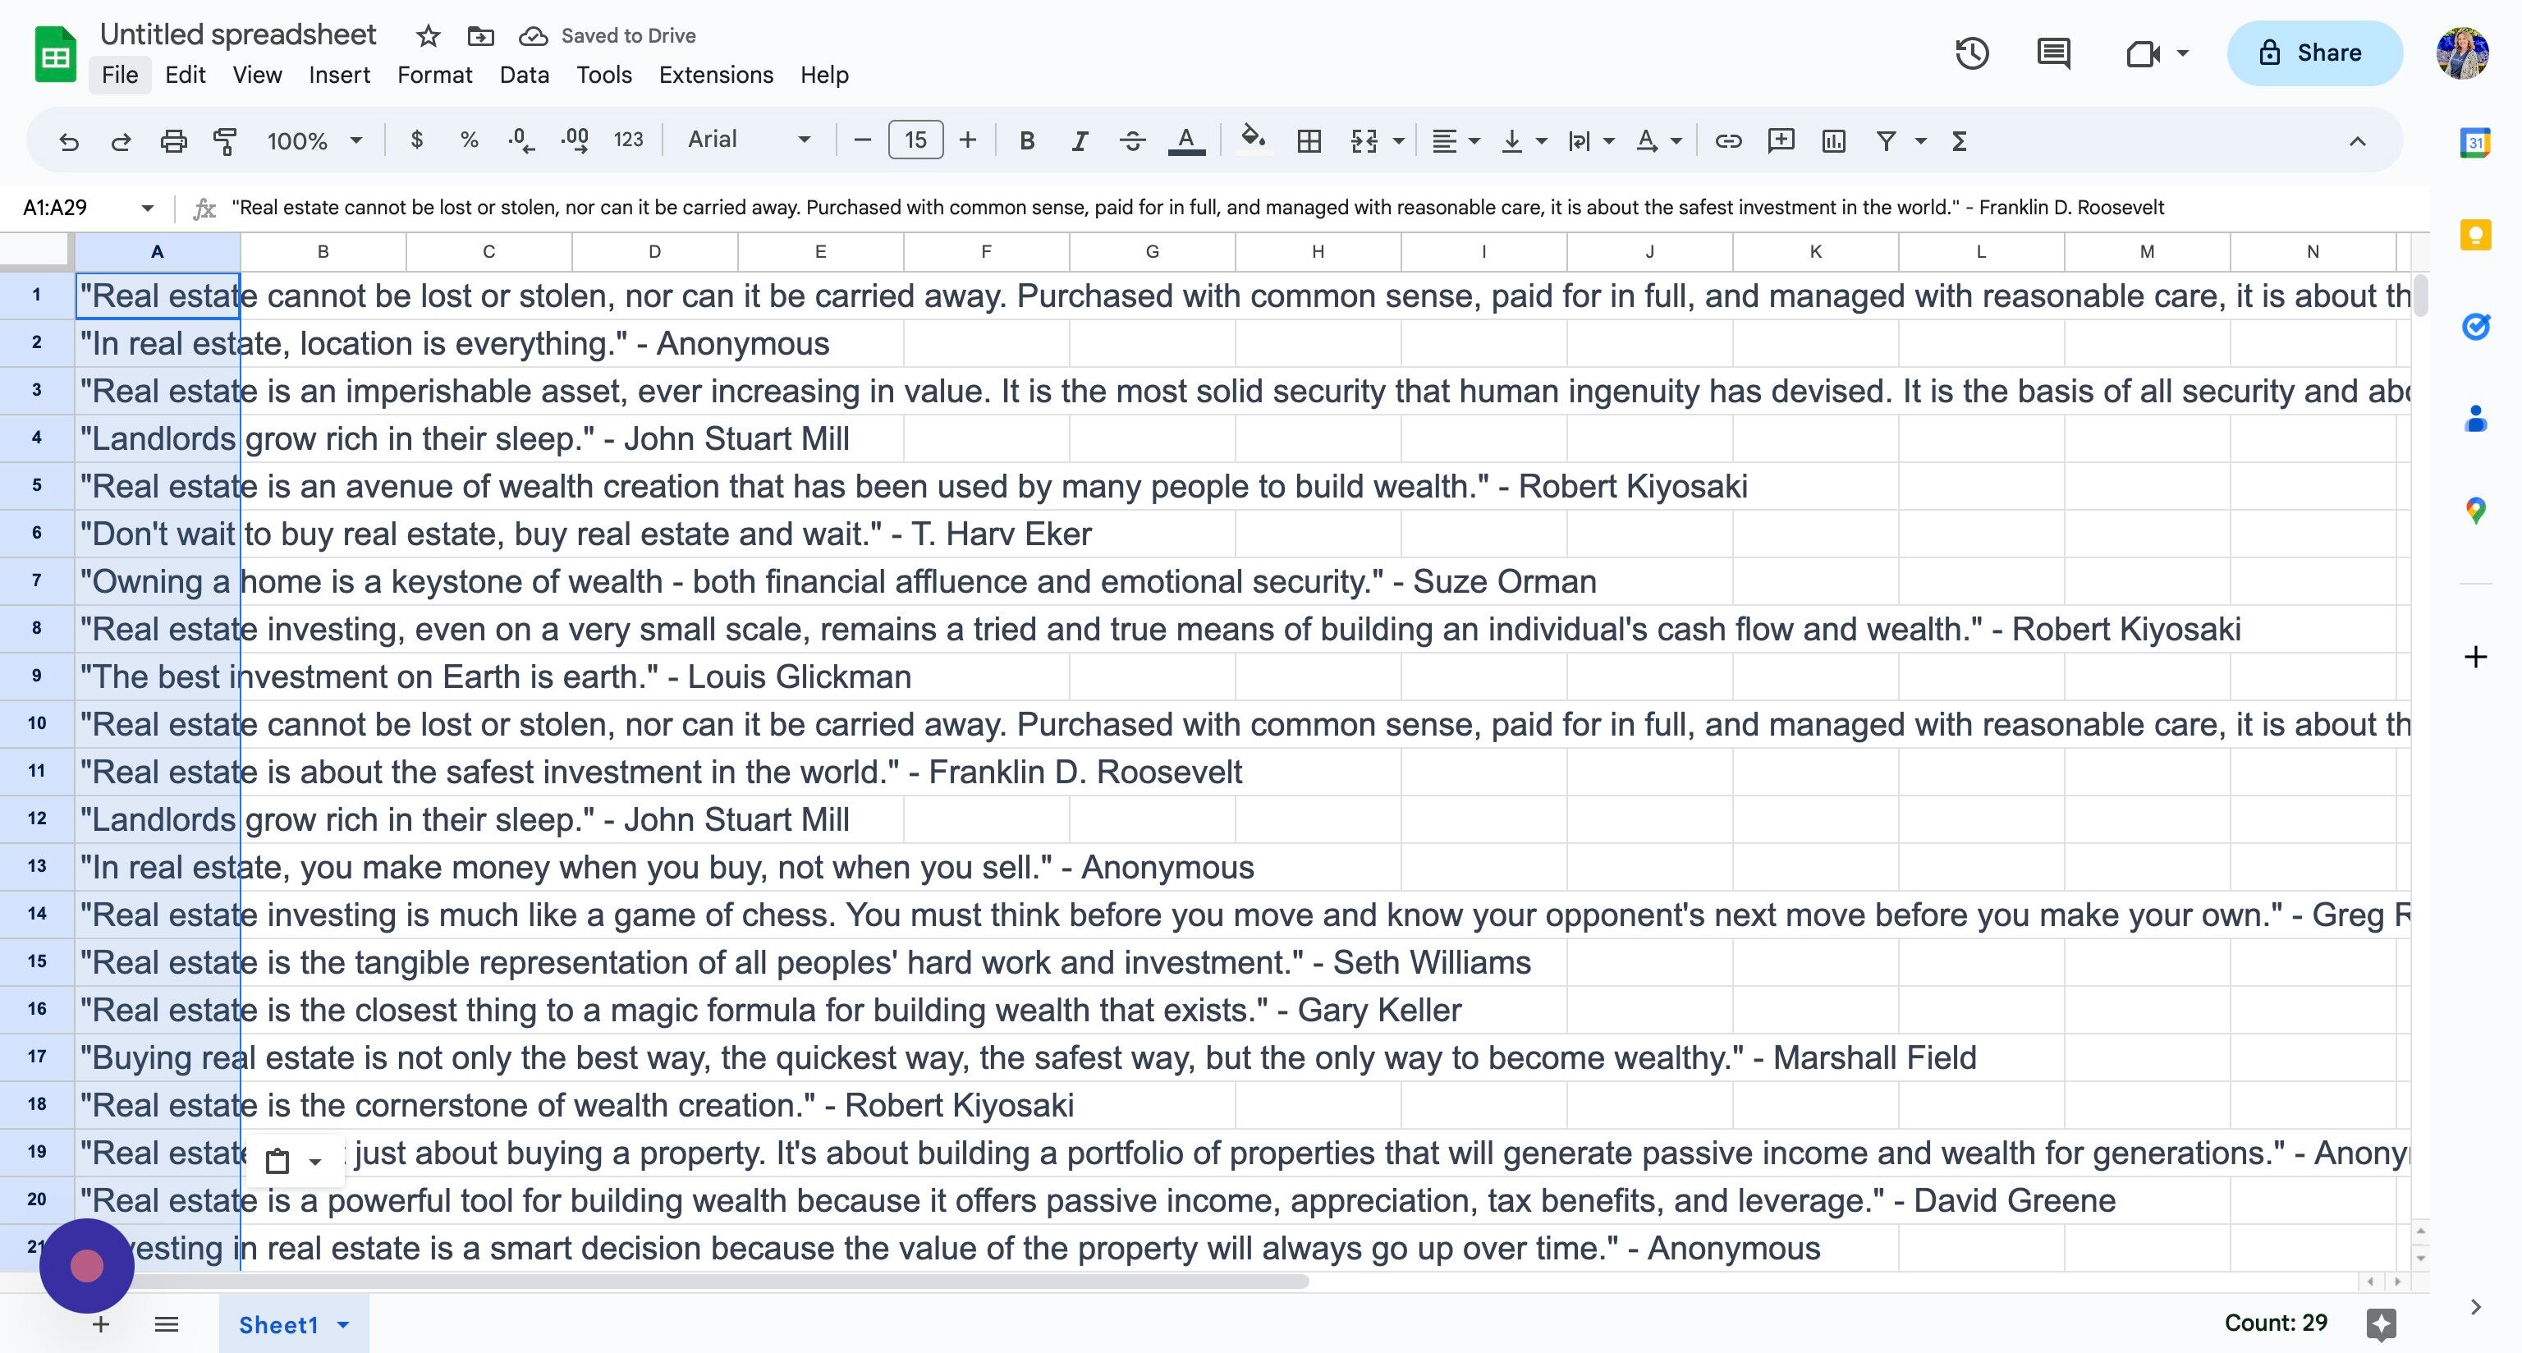This screenshot has height=1353, width=2522.
Task: Open Sheet1 tab options arrow
Action: [x=342, y=1324]
